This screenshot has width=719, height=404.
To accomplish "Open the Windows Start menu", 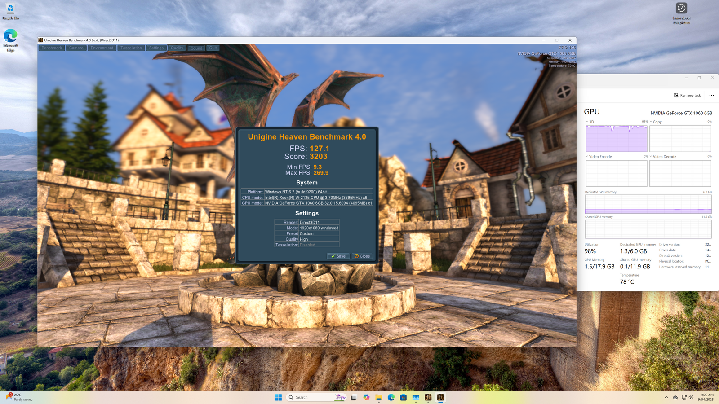I will 278,397.
